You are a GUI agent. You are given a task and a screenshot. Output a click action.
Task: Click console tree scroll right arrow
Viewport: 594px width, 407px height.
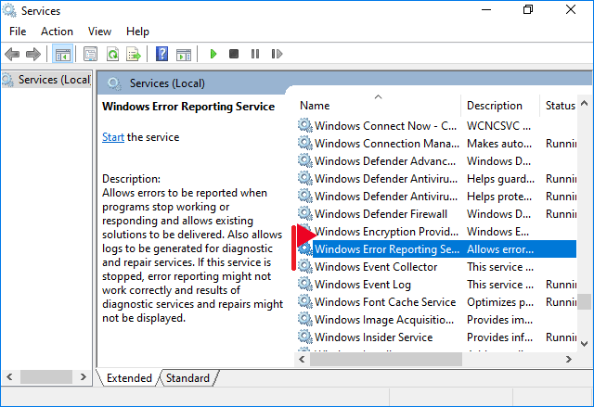pyautogui.click(x=83, y=376)
